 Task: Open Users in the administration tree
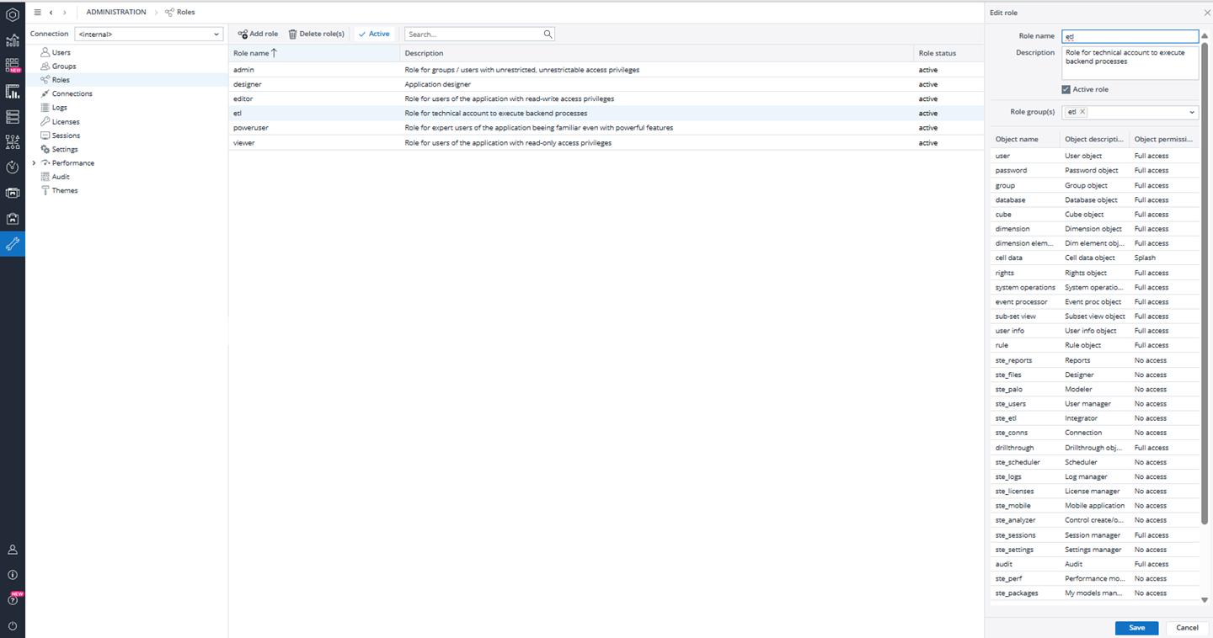(x=61, y=52)
